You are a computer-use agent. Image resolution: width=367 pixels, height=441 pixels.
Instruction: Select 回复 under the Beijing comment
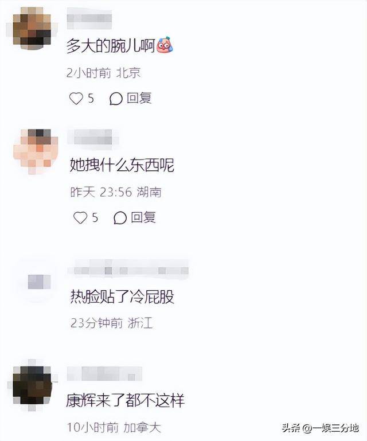pos(139,98)
